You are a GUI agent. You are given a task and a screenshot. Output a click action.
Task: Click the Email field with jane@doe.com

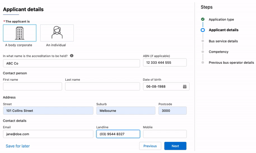click(48, 134)
